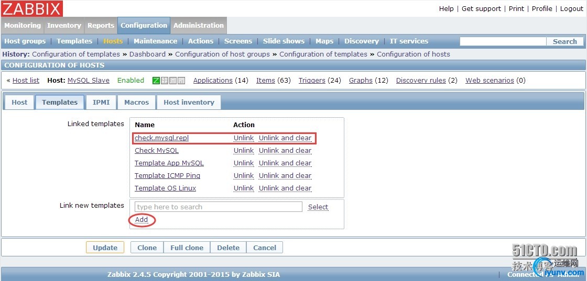The height and width of the screenshot is (281, 587).
Task: Open Discovery configuration
Action: [362, 41]
